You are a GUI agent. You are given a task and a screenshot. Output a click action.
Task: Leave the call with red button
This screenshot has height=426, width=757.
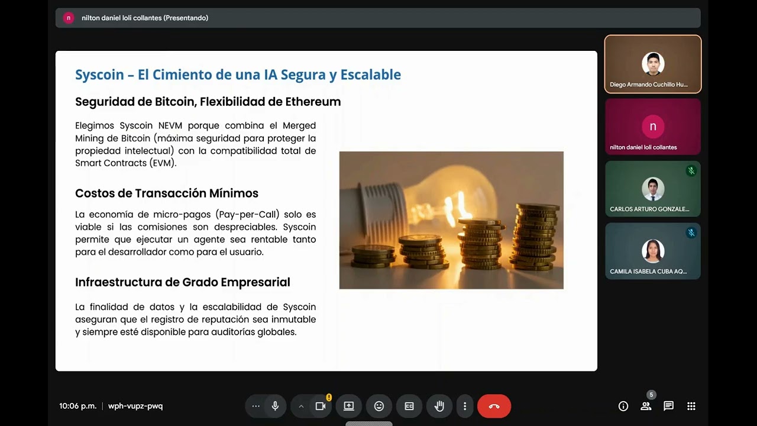coord(494,406)
